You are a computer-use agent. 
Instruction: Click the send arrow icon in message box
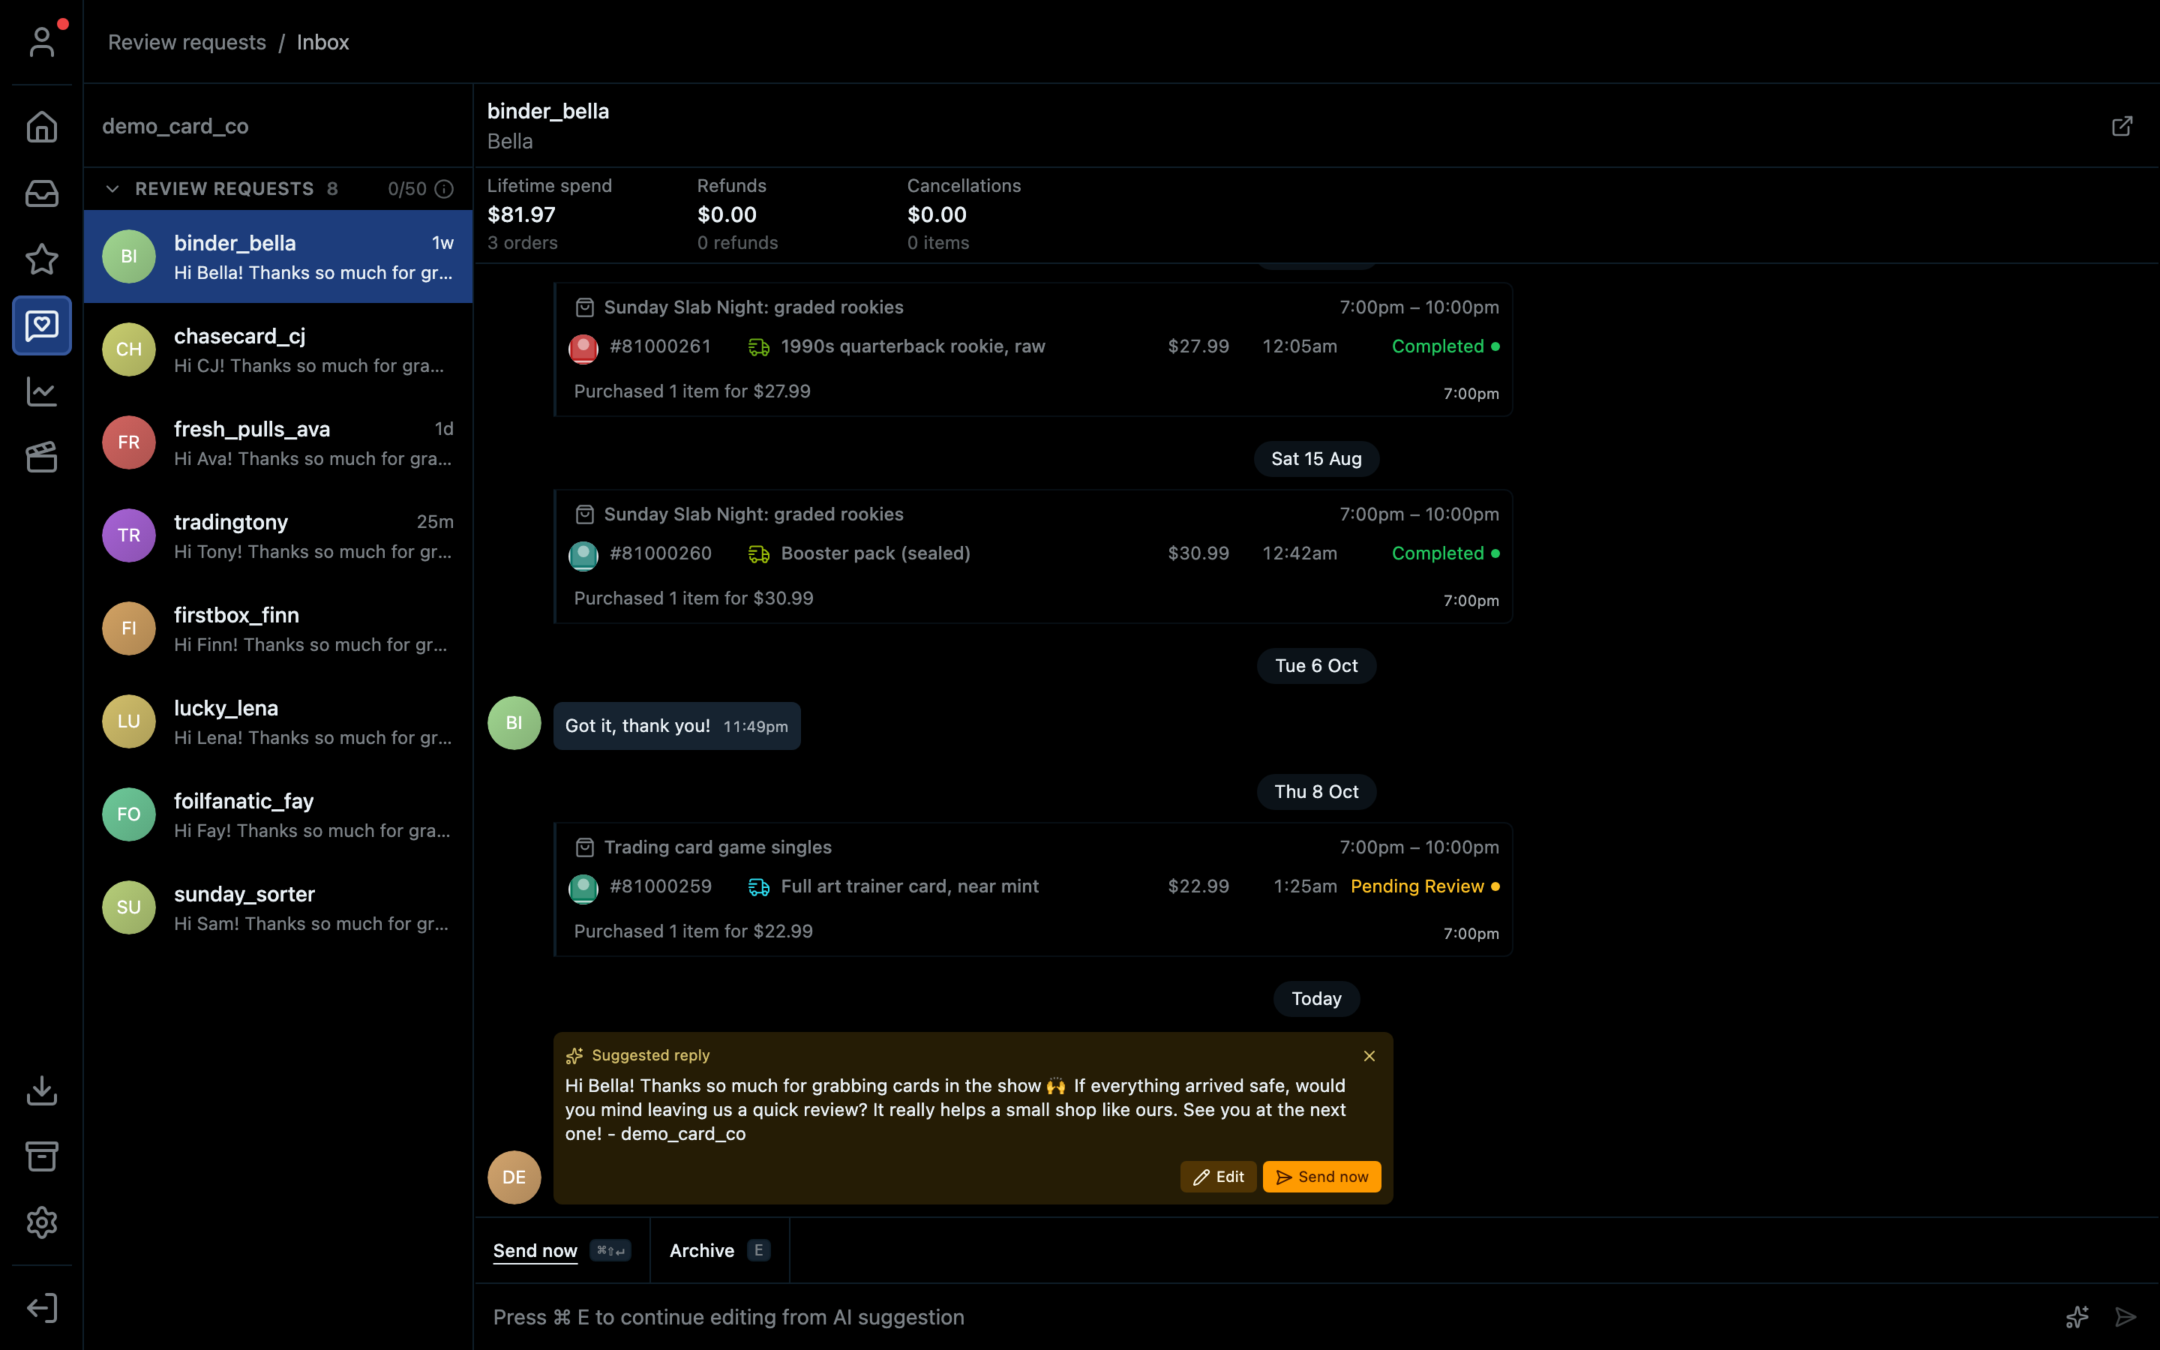(2125, 1317)
